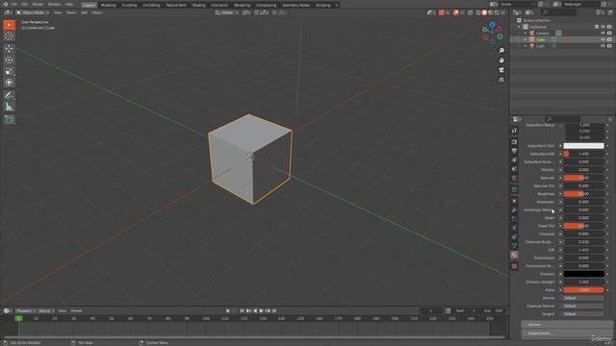Open the Texture properties tab icon
This screenshot has width=616, height=346.
(x=514, y=266)
